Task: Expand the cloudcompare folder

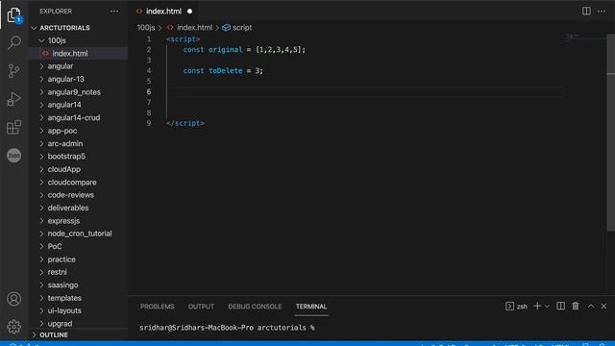Action: coord(41,182)
